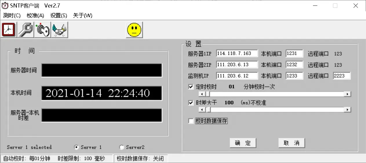The height and width of the screenshot is (163, 366).
Task: Click the alarm bell toolbar icon
Action: tap(43, 30)
